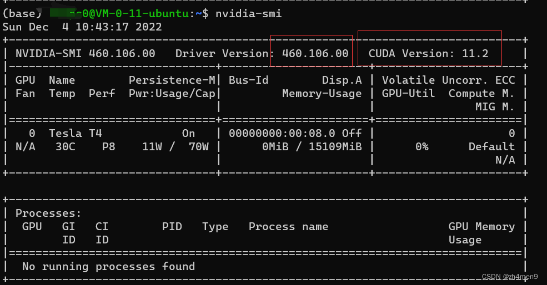Click the Disp.A column header
The width and height of the screenshot is (547, 285).
point(342,80)
